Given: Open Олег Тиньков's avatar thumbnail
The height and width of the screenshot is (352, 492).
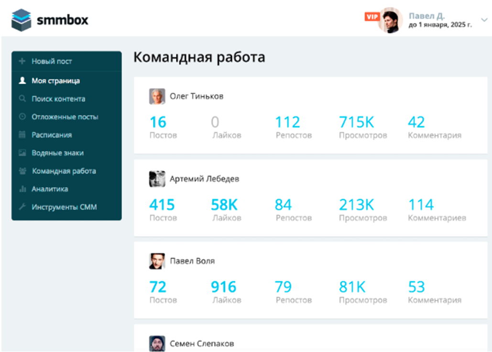Looking at the screenshot, I should [157, 96].
